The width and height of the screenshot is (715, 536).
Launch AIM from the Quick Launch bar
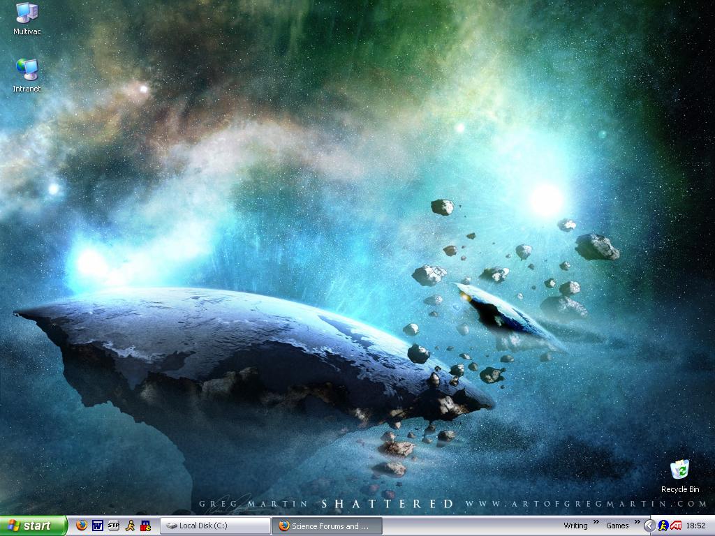coord(130,526)
